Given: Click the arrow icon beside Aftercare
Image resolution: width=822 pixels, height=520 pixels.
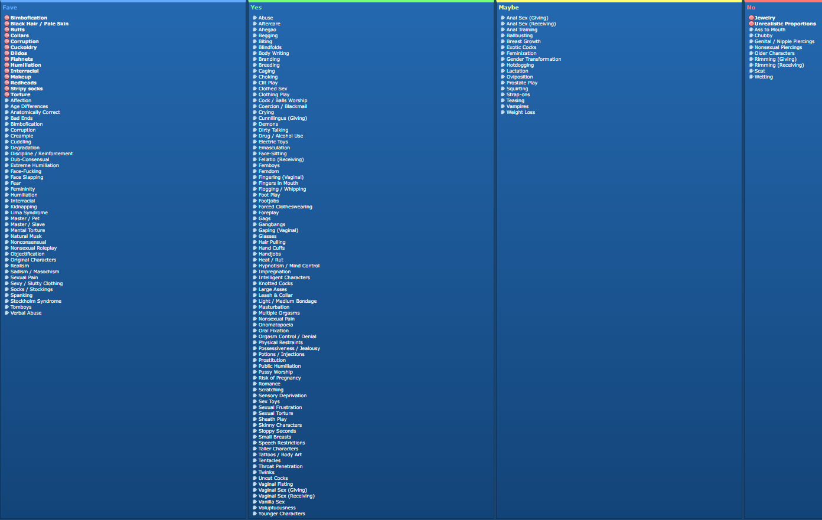Looking at the screenshot, I should coord(255,24).
